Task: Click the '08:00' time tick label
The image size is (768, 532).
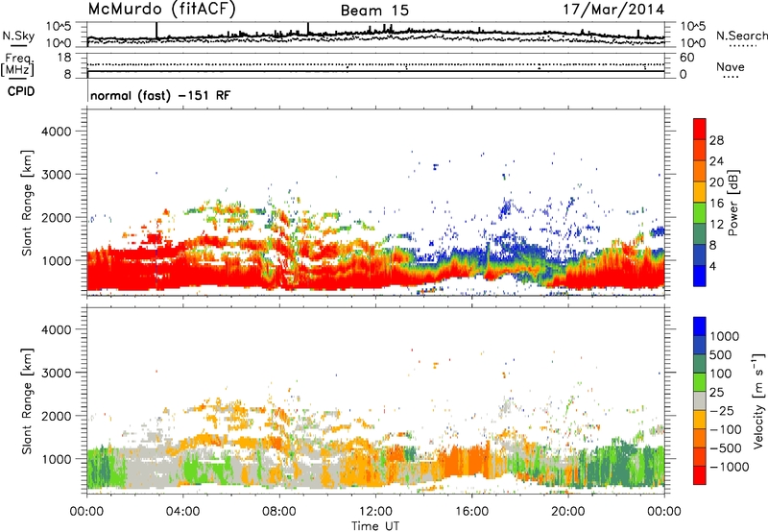Action: click(278, 512)
